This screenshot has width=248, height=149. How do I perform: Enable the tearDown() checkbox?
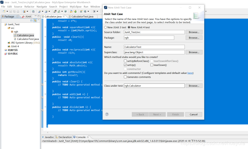click(x=152, y=65)
